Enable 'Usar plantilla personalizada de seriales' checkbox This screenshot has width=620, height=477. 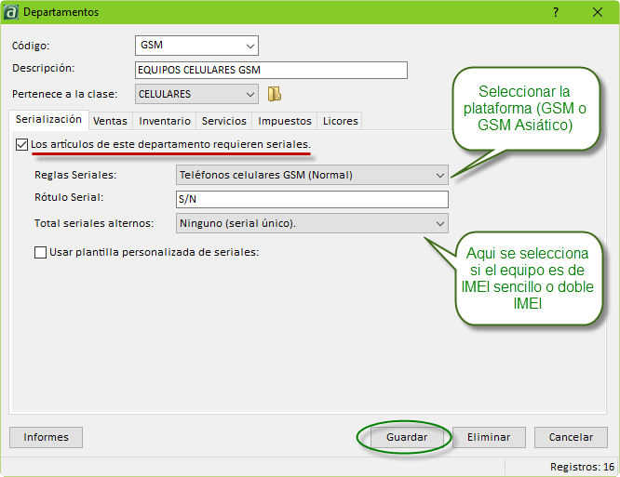[x=40, y=252]
